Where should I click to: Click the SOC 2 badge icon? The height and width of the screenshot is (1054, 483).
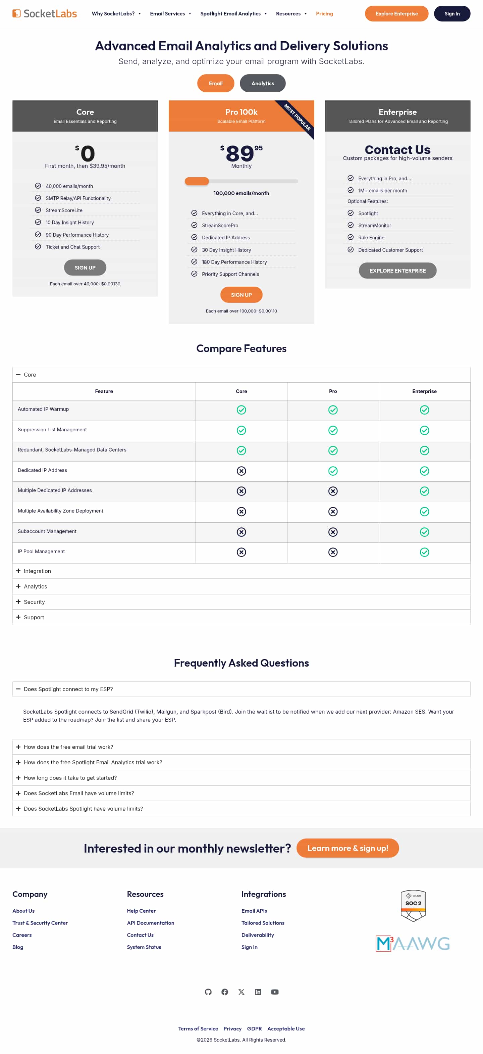(413, 906)
